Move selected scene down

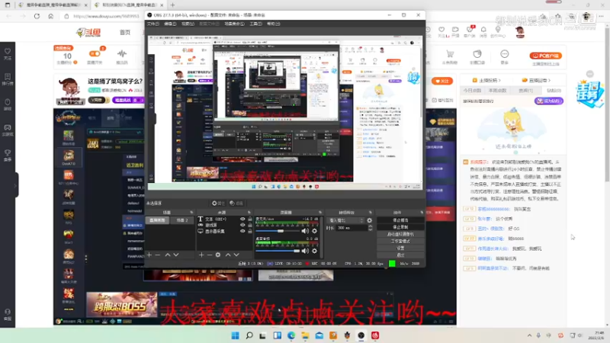coord(176,255)
